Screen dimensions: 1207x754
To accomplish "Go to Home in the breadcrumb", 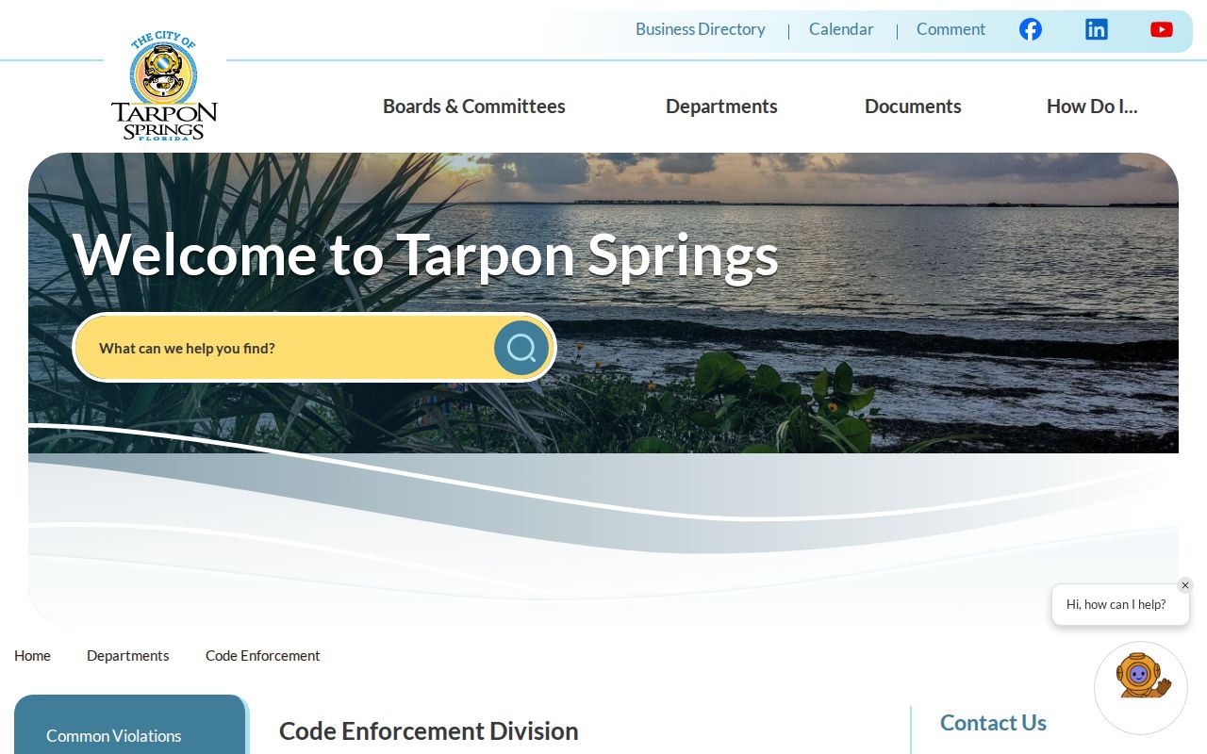I will point(32,656).
